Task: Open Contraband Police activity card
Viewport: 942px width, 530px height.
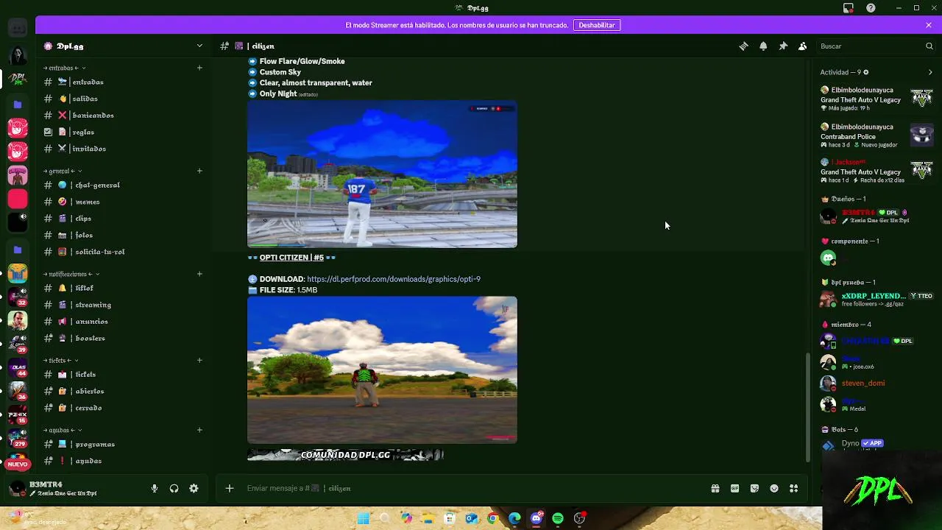Action: [877, 135]
